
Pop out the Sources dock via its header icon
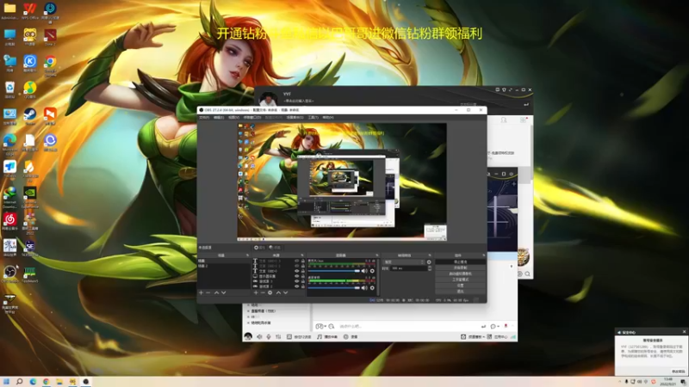[302, 255]
